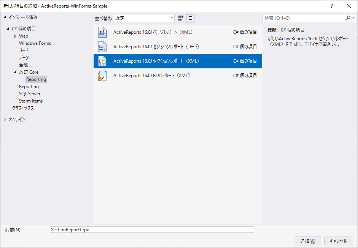
Task: Switch to medium icons view
Action: 181,18
